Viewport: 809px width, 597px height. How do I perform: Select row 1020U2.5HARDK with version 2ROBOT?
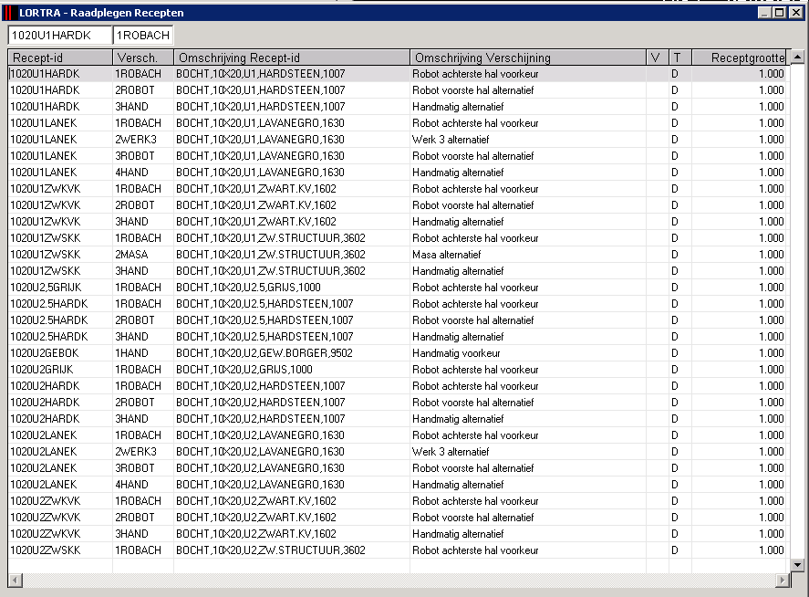[x=399, y=320]
